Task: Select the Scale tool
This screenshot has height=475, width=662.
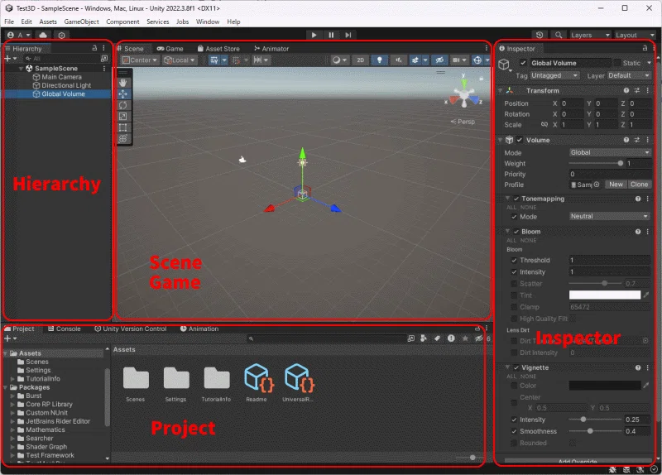Action: (x=123, y=116)
